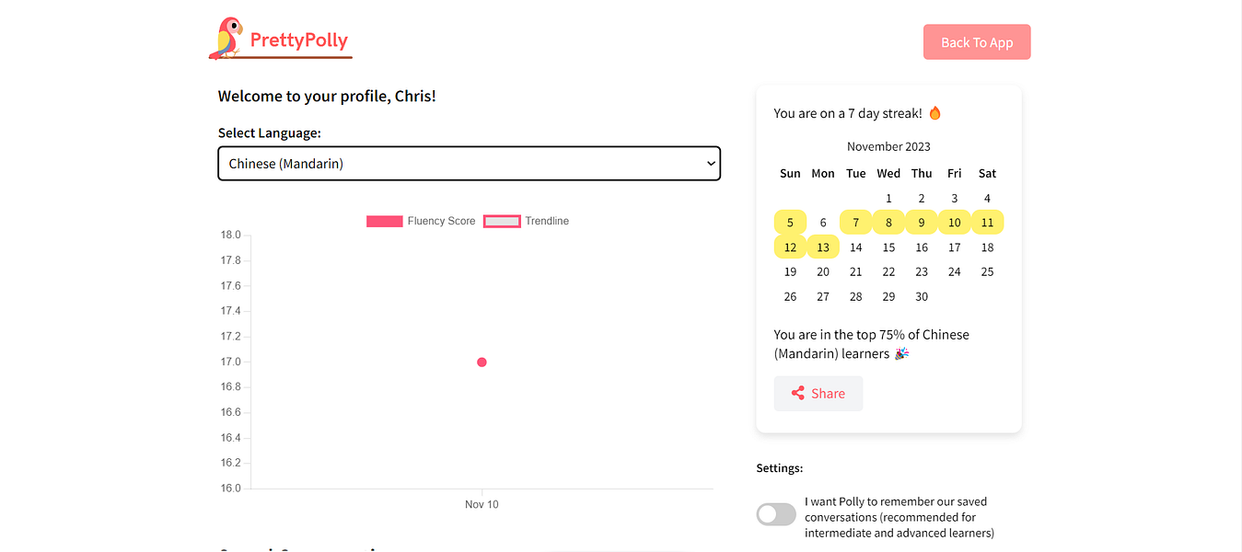This screenshot has height=552, width=1242.
Task: Click the PrettyPolly parrot logo icon
Action: (226, 39)
